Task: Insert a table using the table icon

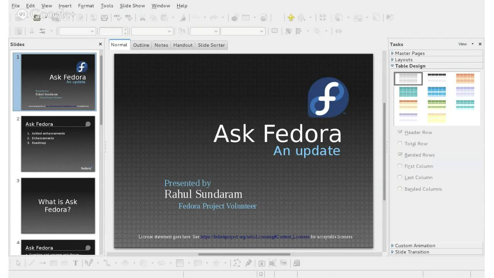Action: pyautogui.click(x=245, y=17)
